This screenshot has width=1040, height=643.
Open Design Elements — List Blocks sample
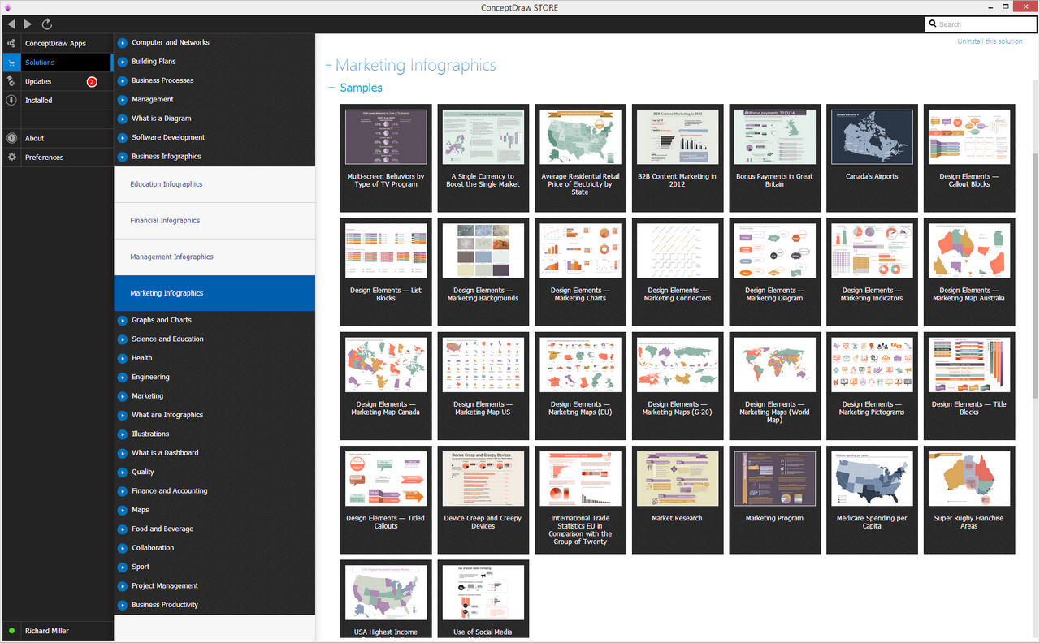click(x=386, y=271)
